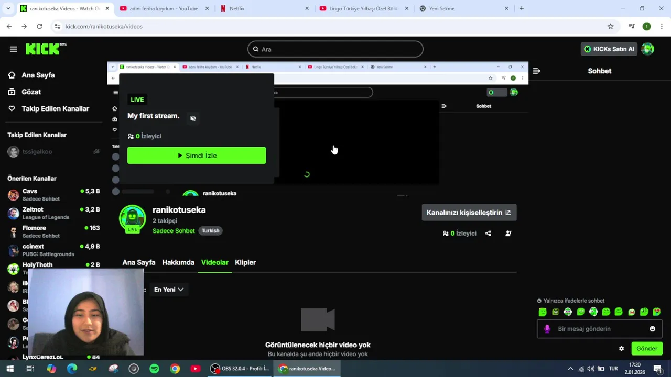671x377 pixels.
Task: Click the Ara search field
Action: (335, 49)
